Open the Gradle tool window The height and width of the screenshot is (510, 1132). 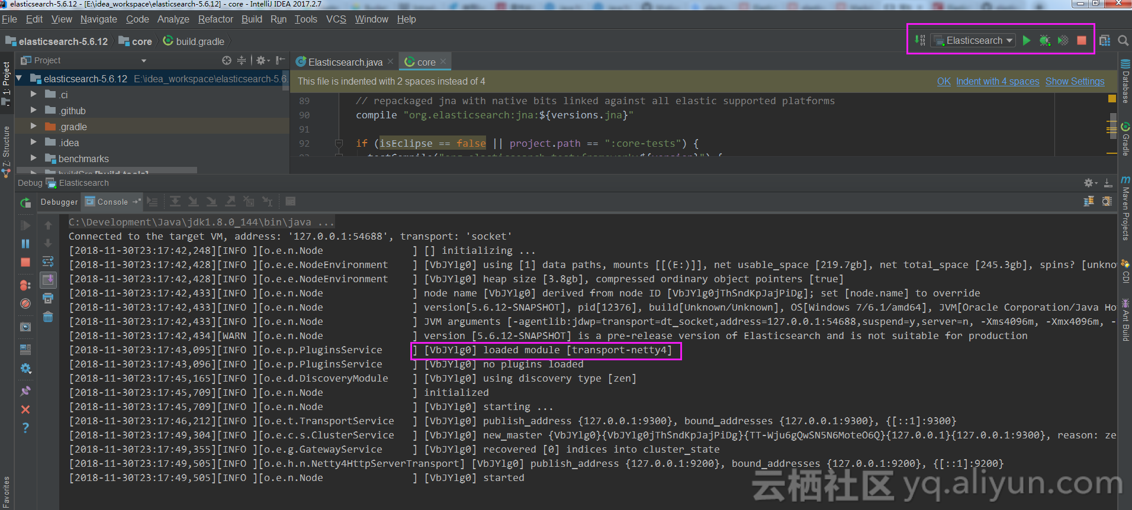[1125, 139]
